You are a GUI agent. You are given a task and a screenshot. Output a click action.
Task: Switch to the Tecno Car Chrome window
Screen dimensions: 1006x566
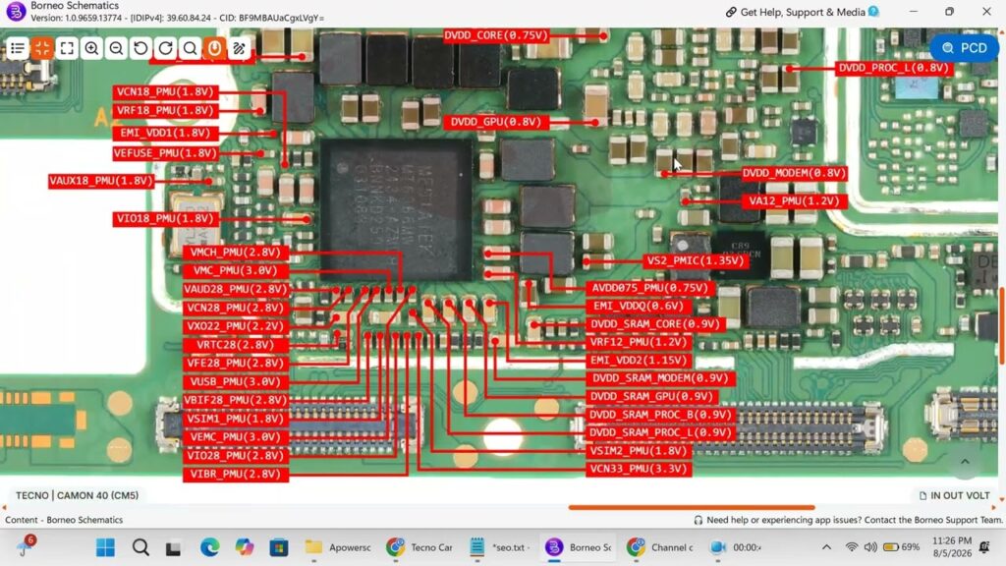tap(420, 547)
